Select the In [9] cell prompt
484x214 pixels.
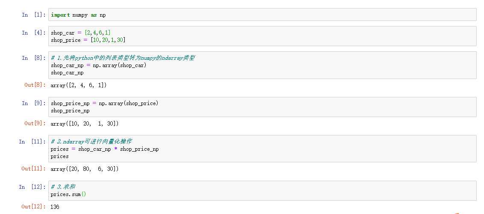33,103
